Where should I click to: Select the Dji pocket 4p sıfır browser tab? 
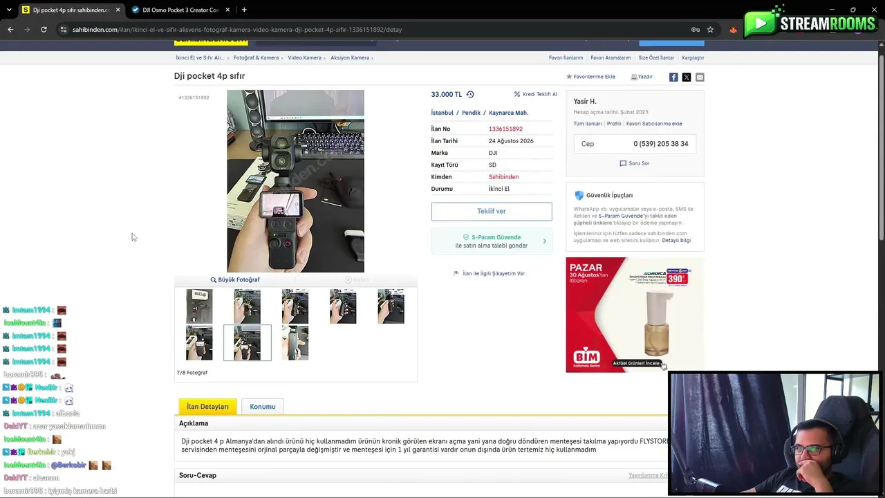[x=71, y=10]
